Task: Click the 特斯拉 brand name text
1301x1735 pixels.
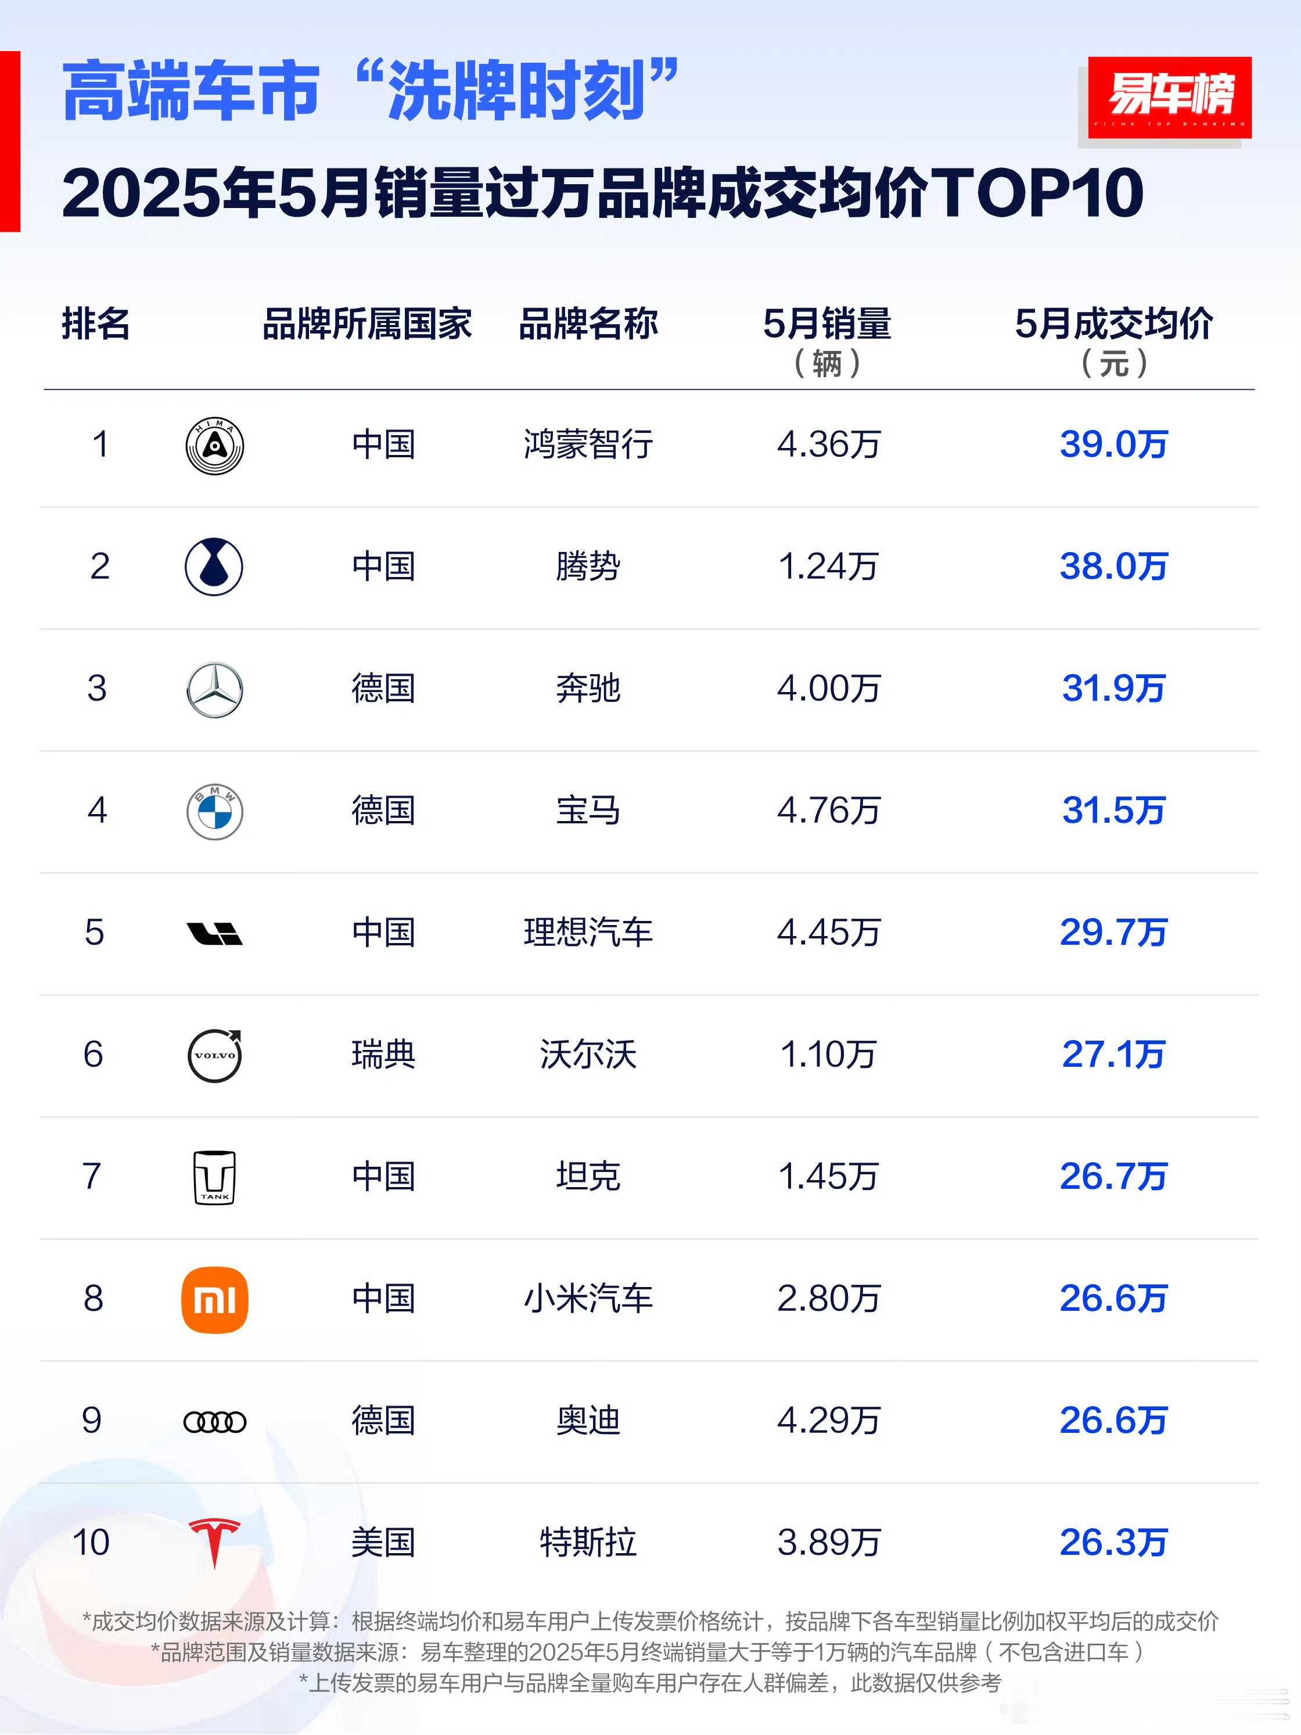Action: [x=588, y=1542]
